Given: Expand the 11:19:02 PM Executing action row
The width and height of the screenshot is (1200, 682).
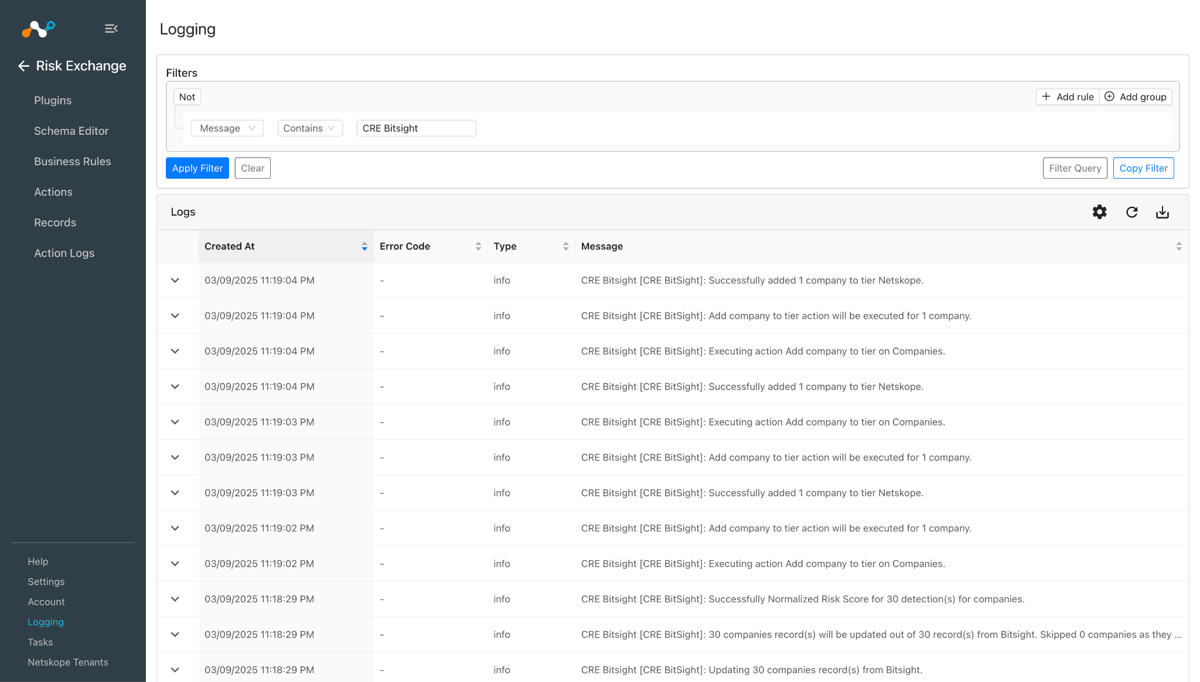Looking at the screenshot, I should (x=175, y=564).
